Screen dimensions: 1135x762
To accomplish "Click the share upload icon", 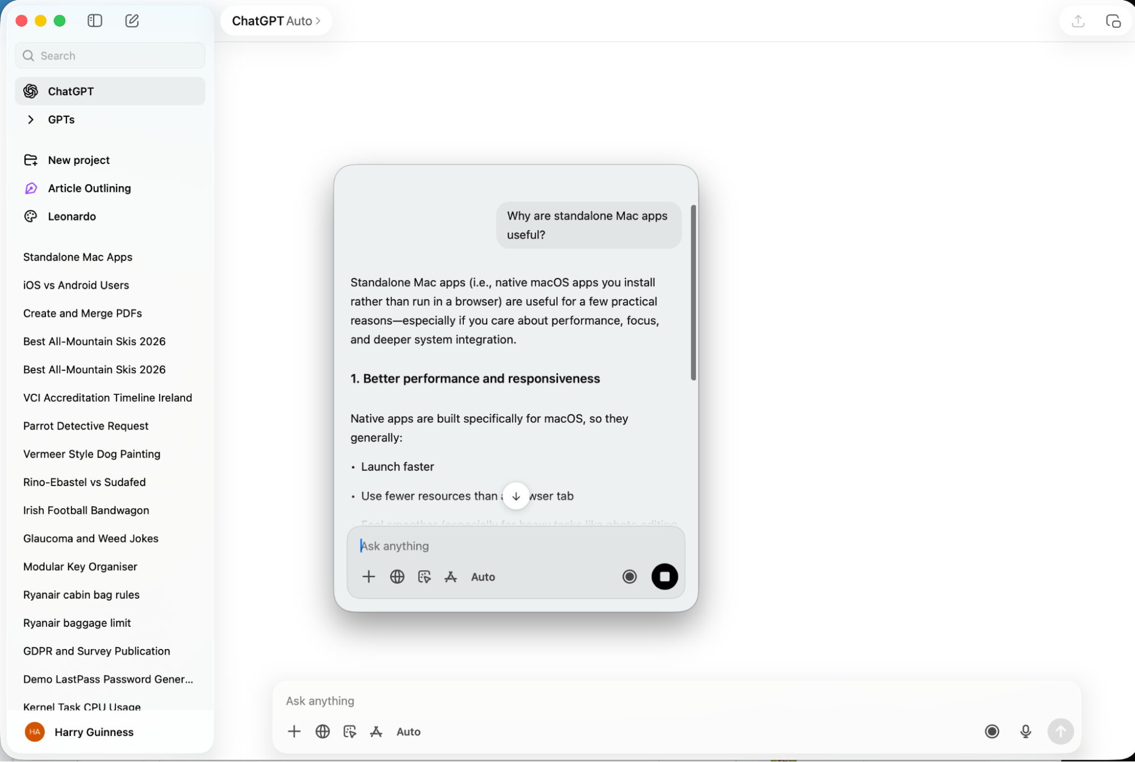I will click(1078, 21).
